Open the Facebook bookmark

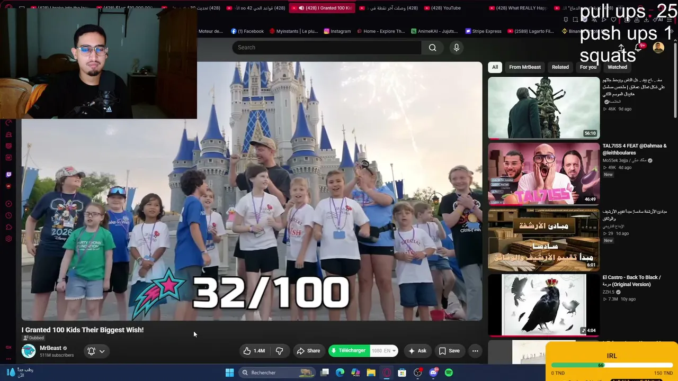247,31
